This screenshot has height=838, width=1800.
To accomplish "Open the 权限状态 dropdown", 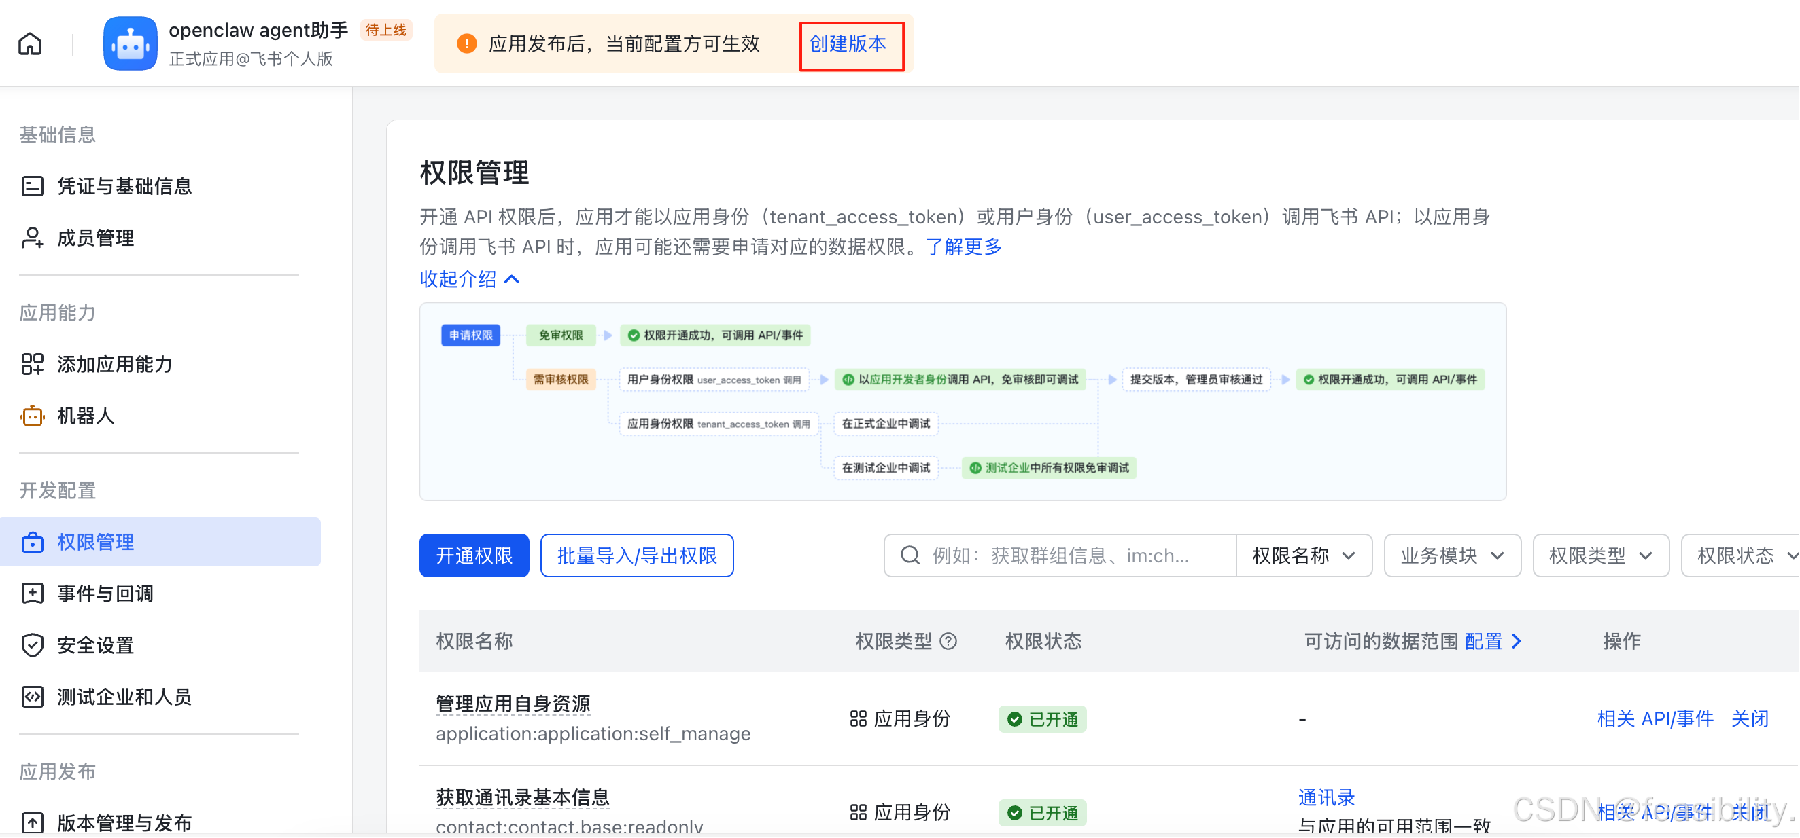I will click(x=1745, y=555).
